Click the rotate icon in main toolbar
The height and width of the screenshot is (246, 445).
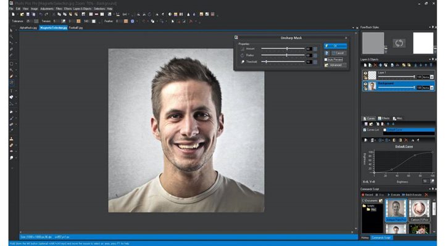(149, 14)
